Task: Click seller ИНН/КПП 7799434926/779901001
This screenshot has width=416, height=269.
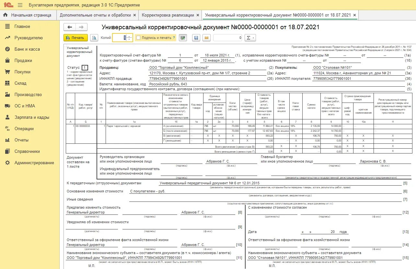Action: 168,79
